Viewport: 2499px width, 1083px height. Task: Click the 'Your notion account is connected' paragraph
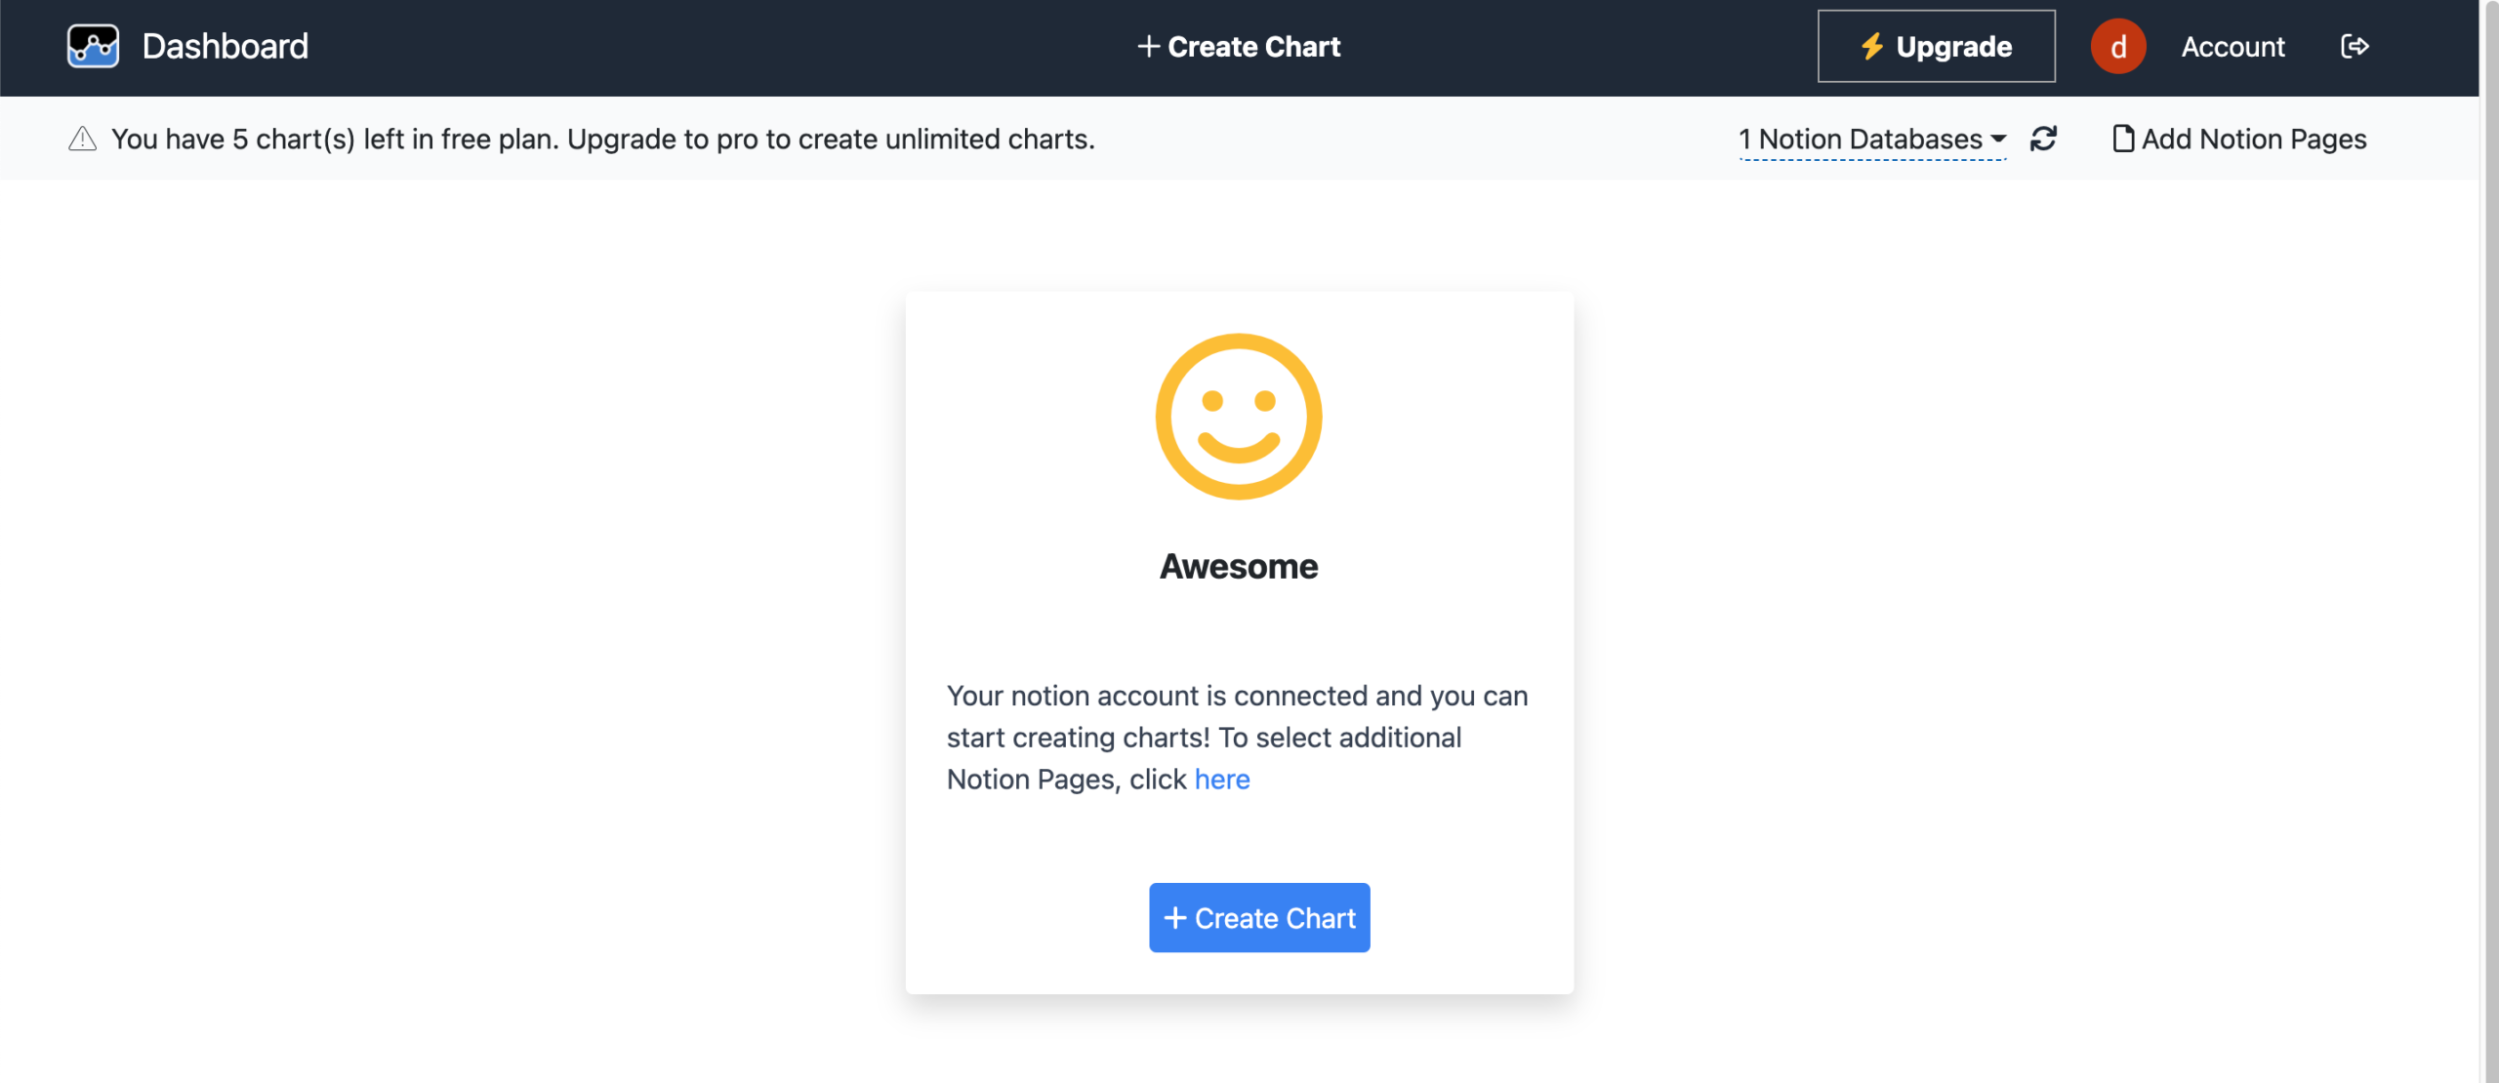[1238, 738]
